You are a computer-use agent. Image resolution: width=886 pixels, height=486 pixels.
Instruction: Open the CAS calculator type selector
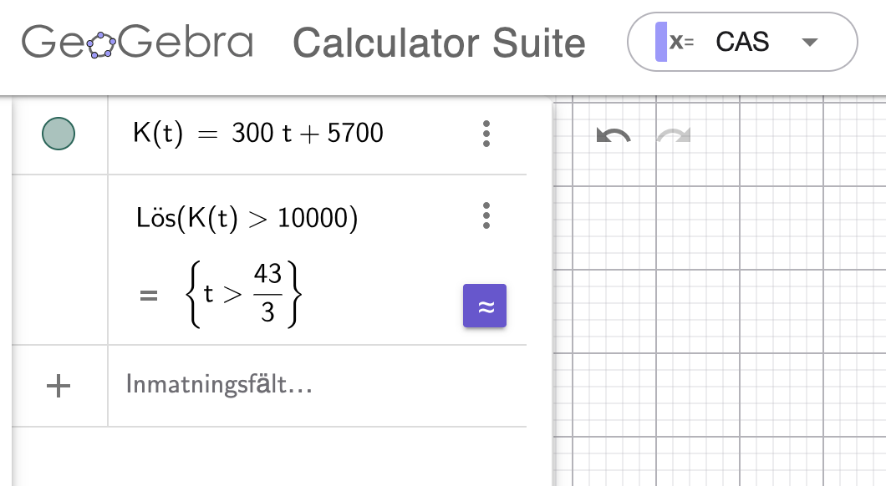[742, 42]
